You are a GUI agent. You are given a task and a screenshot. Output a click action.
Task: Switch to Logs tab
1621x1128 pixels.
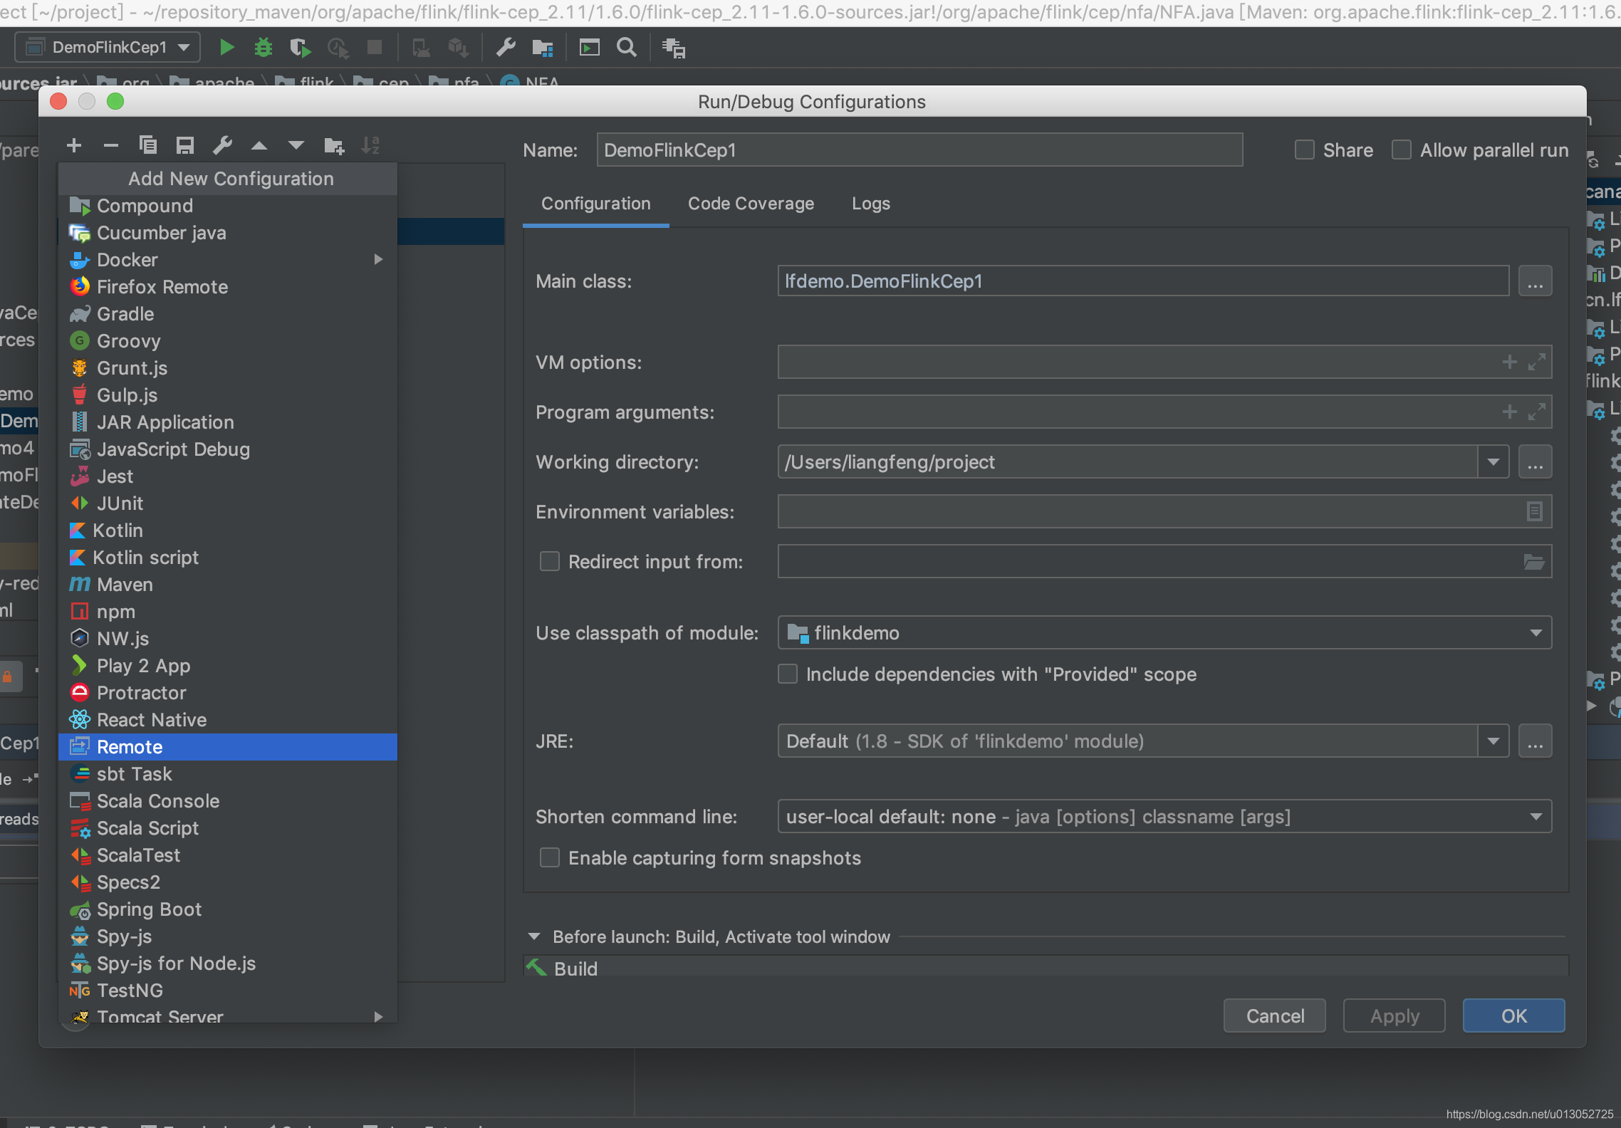coord(870,201)
